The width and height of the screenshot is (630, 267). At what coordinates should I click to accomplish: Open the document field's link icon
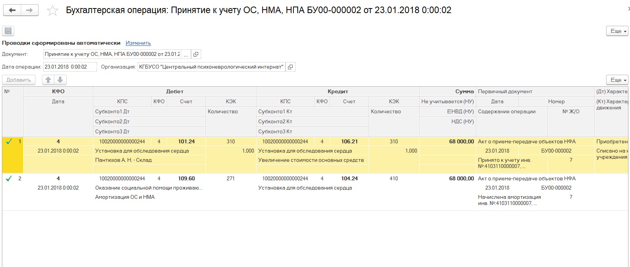point(196,54)
